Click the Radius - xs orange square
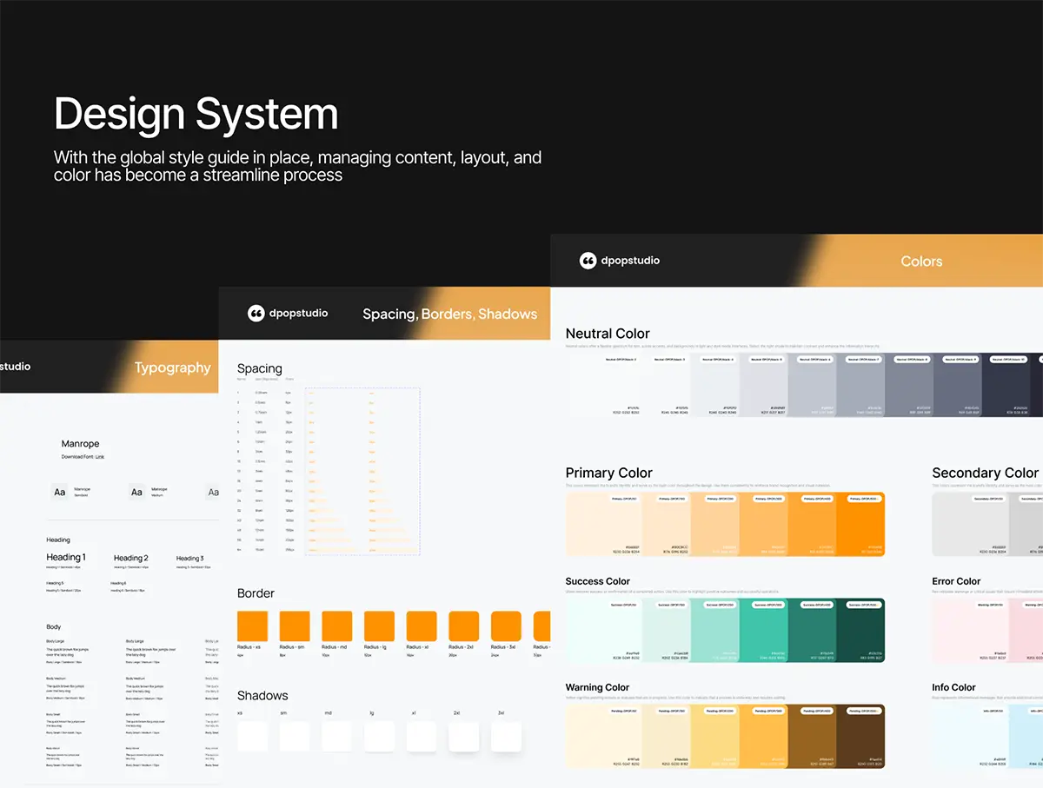Viewport: 1043px width, 788px height. [252, 626]
